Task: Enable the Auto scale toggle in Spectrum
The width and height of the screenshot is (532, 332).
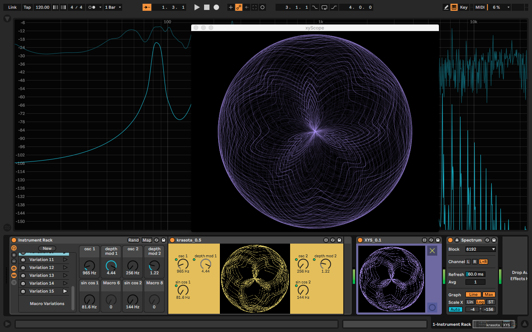Action: (x=455, y=310)
